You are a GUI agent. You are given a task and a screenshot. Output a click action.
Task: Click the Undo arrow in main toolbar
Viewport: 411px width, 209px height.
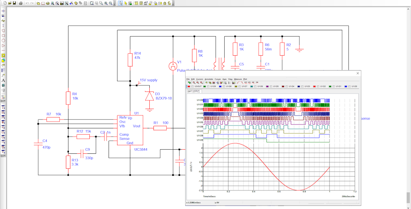[x=27, y=3]
